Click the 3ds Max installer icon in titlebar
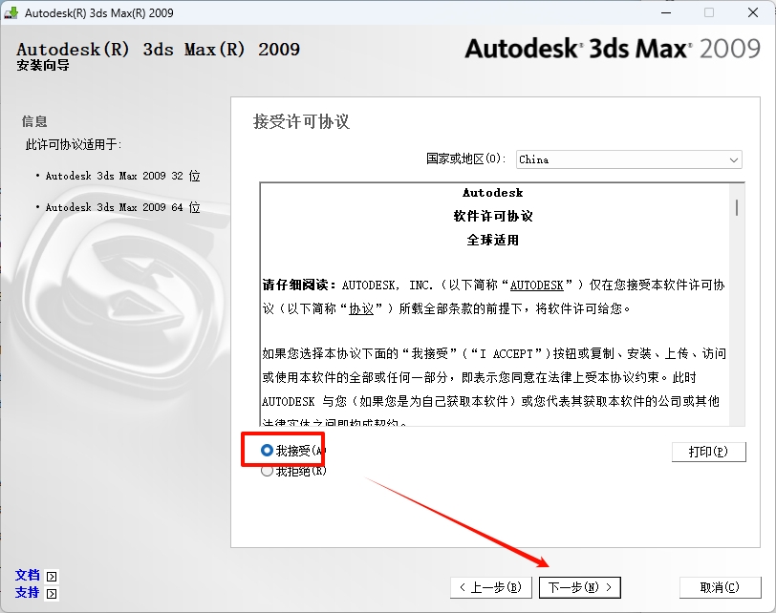776x613 pixels. 13,12
